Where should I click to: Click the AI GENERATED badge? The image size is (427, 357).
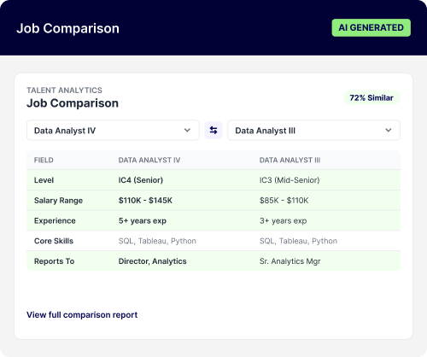(x=371, y=27)
